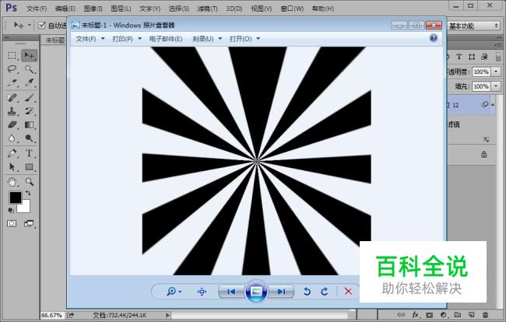Click the 66.67% zoom level field
This screenshot has height=322, width=506.
coord(51,315)
